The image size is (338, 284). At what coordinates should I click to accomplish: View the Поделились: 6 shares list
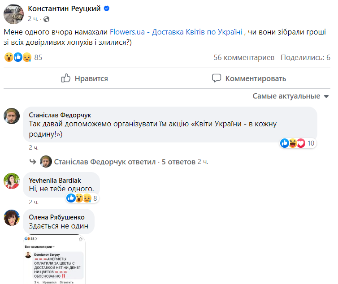(x=305, y=57)
